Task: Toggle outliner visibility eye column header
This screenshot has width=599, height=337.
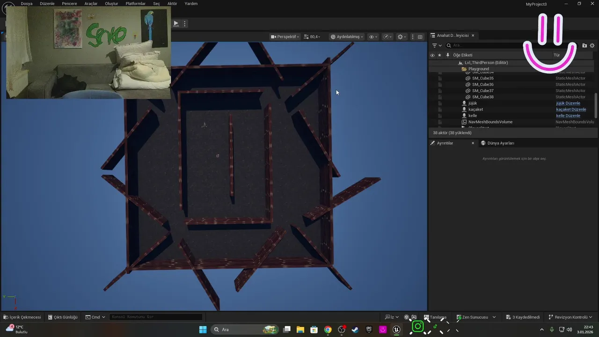Action: [x=432, y=55]
